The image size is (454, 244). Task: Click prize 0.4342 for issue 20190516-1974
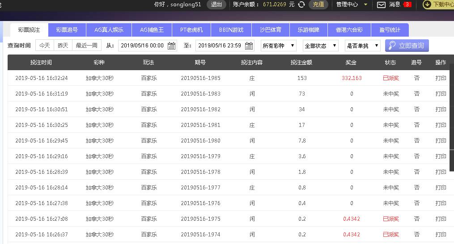(x=352, y=235)
